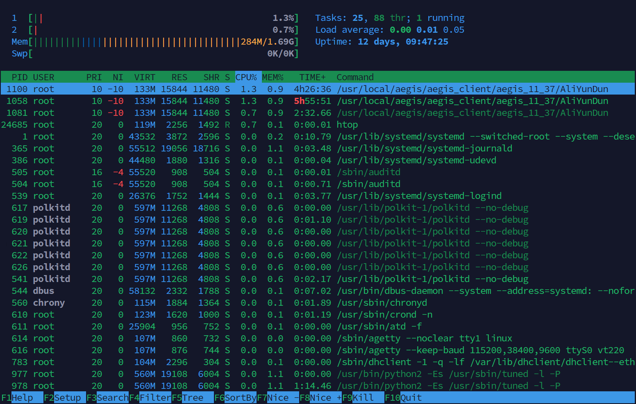Select the tuned python2 PID 977 row

[318, 374]
